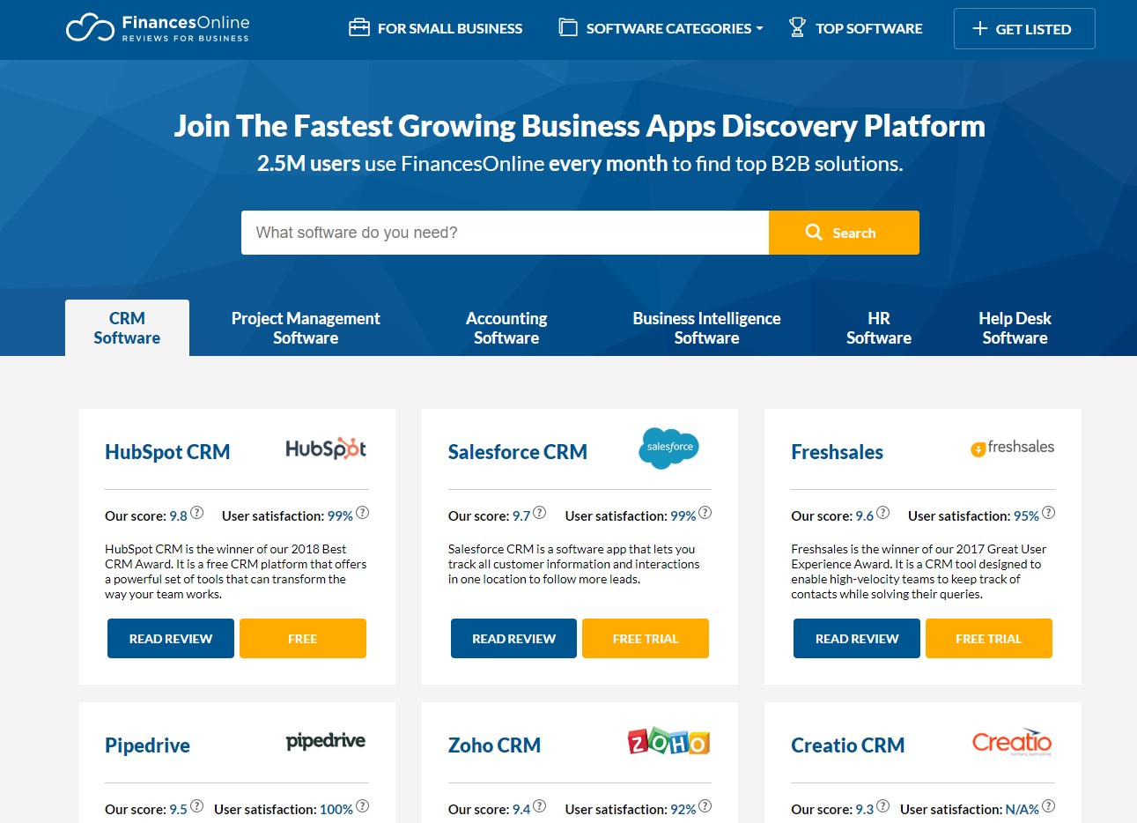Switch to HR Software tab
This screenshot has width=1137, height=823.
[x=879, y=328]
